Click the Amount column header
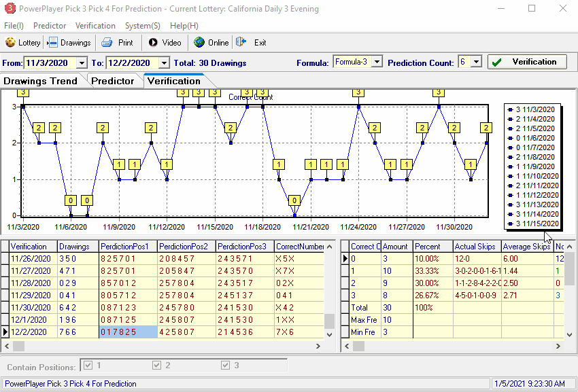 (x=396, y=247)
